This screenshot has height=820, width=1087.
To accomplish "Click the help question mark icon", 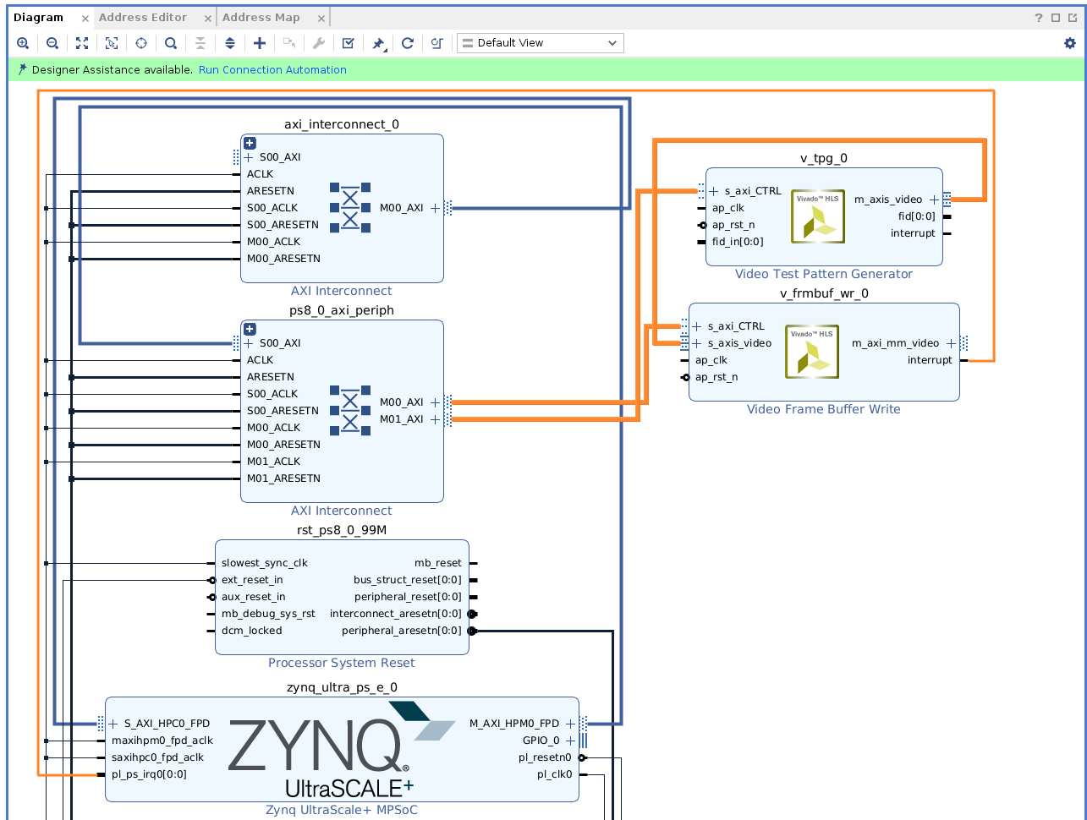I will pyautogui.click(x=1039, y=18).
